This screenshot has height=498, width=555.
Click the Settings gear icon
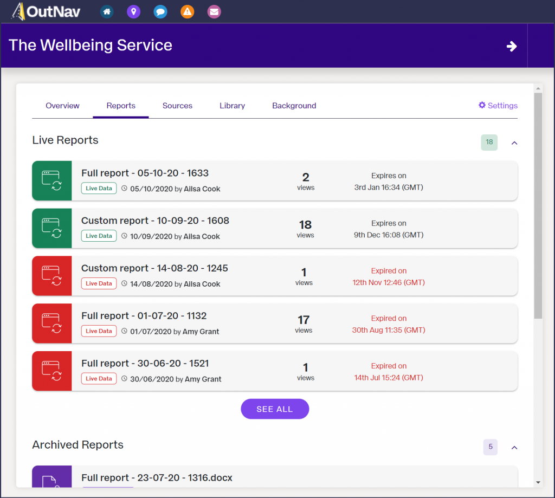[482, 105]
